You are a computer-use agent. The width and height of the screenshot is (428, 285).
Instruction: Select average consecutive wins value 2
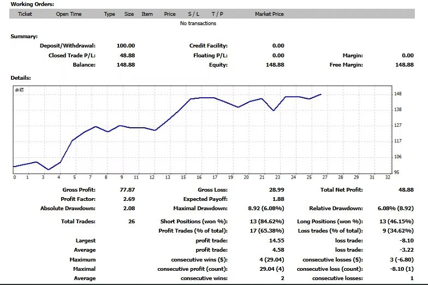[283, 278]
